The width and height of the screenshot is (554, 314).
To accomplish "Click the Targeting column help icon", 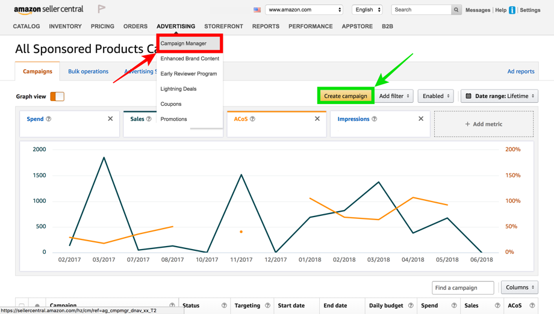I will pos(267,306).
